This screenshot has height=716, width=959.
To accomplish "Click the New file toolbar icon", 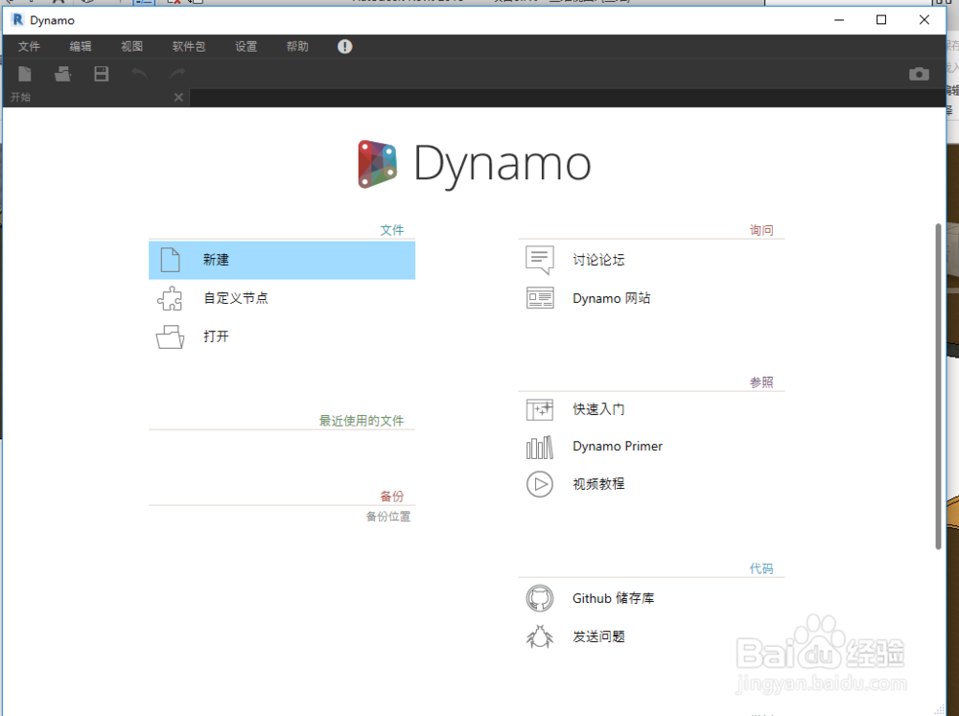I will [25, 74].
